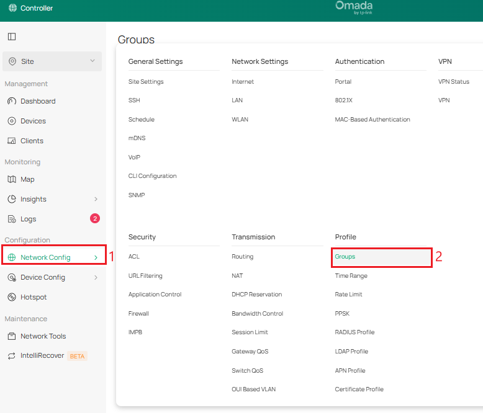The width and height of the screenshot is (483, 413).
Task: Open OUI Based VLAN
Action: (253, 389)
